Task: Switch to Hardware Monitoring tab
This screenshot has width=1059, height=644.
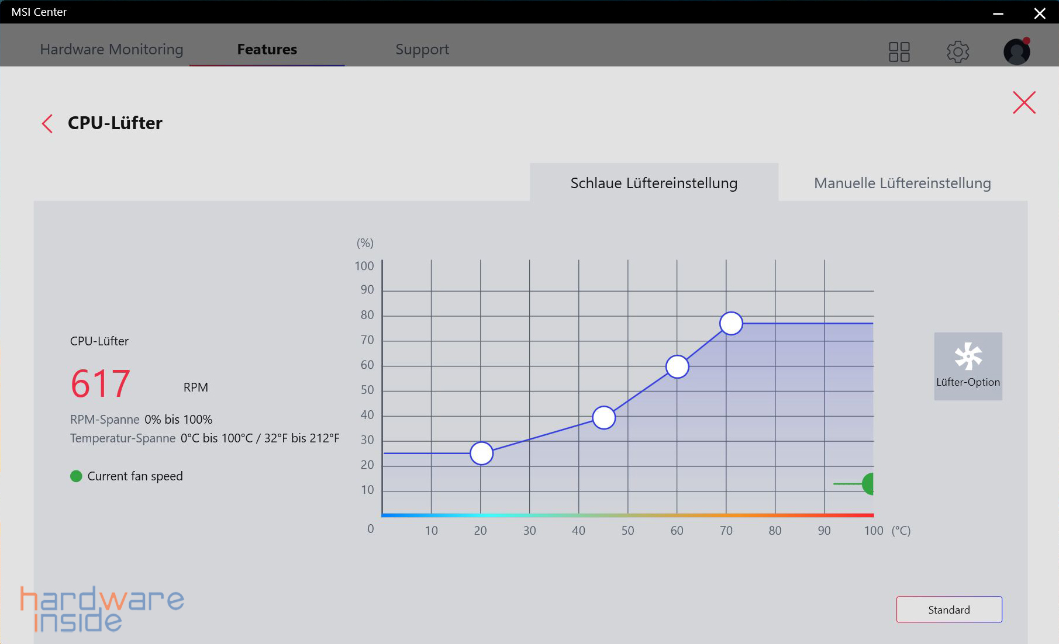Action: coord(111,49)
